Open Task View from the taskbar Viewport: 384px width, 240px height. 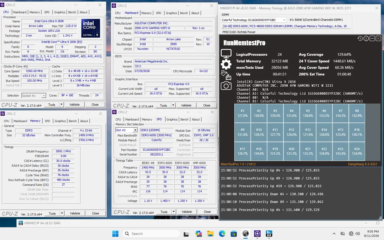(186, 234)
